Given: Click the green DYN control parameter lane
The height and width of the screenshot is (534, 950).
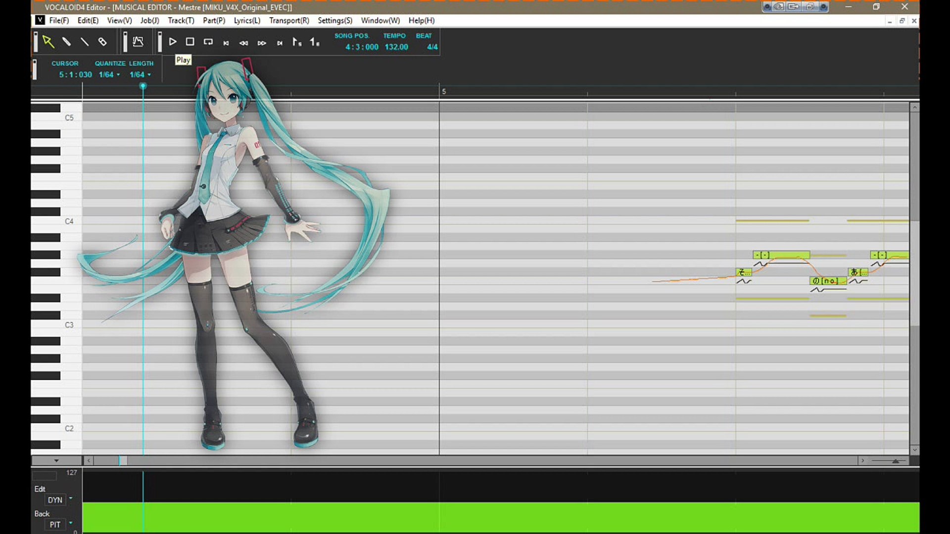Looking at the screenshot, I should (501, 517).
